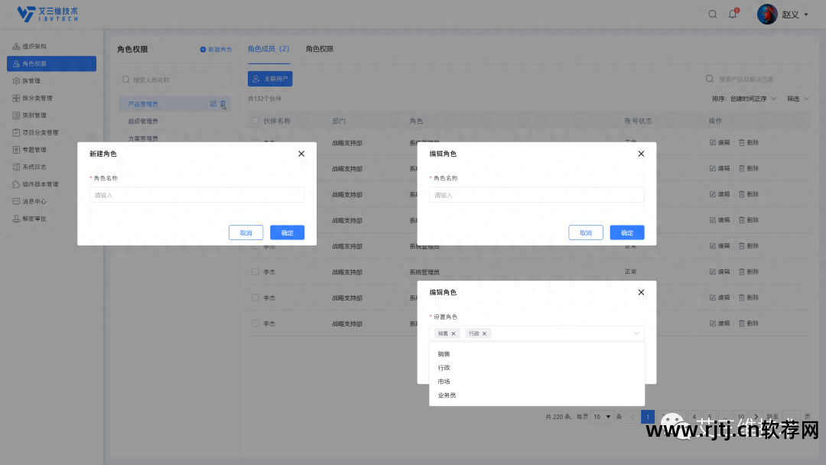Switch to the 角色成员 (2) tab
Viewport: 826px width, 465px height.
(x=268, y=49)
